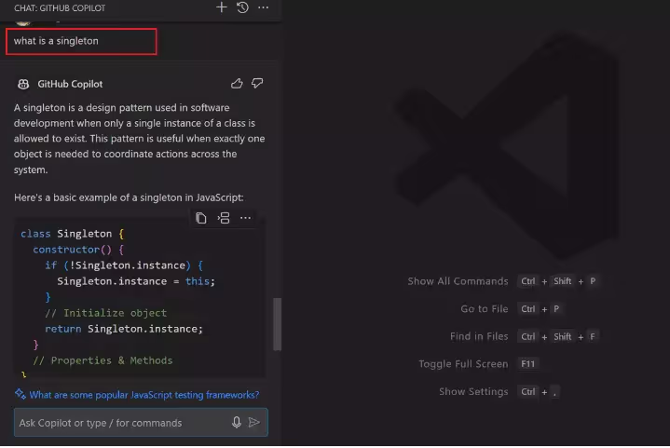Click the Go to File label
The height and width of the screenshot is (448, 670).
(x=485, y=309)
